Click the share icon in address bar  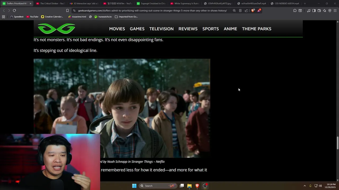tap(246, 11)
